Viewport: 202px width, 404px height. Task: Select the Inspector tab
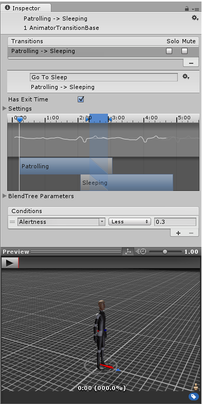(x=26, y=8)
